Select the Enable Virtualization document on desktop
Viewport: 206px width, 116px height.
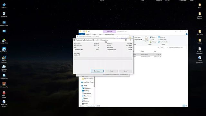click(200, 59)
